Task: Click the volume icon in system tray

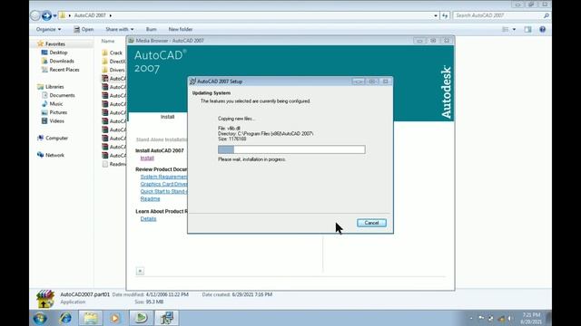Action: click(x=510, y=318)
